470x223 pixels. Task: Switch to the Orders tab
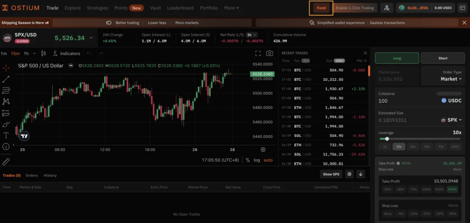(32, 175)
